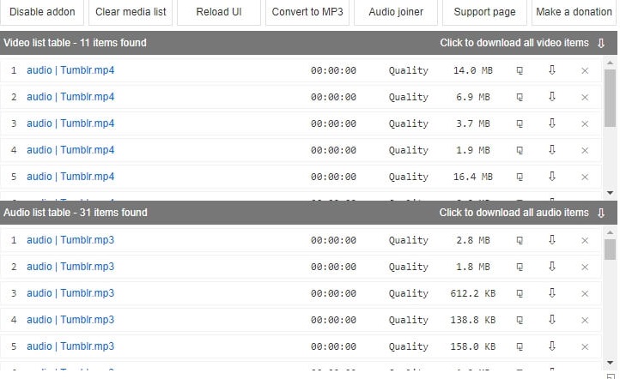Launch the Audio joiner tool
The height and width of the screenshot is (379, 620).
pos(396,12)
